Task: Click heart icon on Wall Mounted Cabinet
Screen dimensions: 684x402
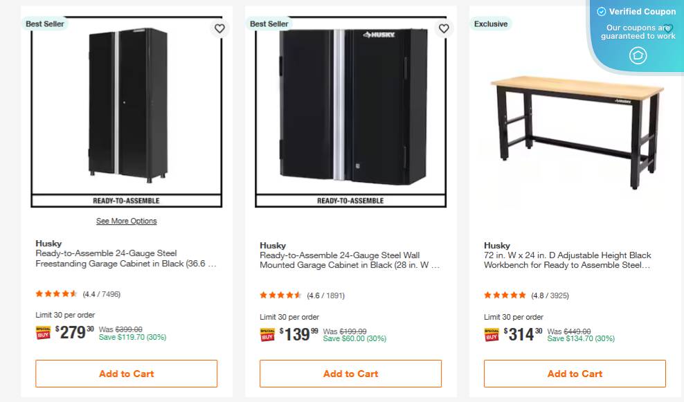Action: coord(444,28)
